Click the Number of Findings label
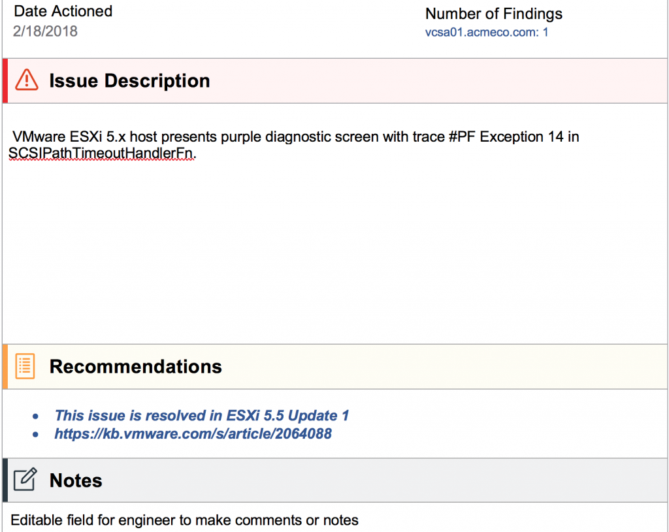The width and height of the screenshot is (669, 532). [493, 14]
